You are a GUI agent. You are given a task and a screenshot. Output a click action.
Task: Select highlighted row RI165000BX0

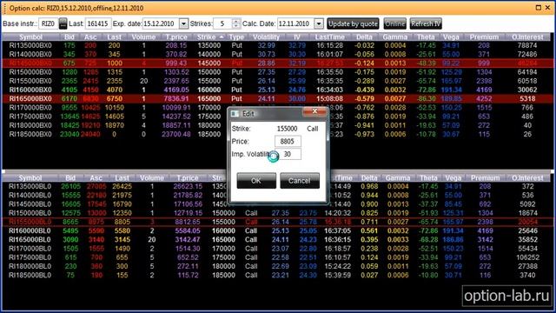coord(276,98)
